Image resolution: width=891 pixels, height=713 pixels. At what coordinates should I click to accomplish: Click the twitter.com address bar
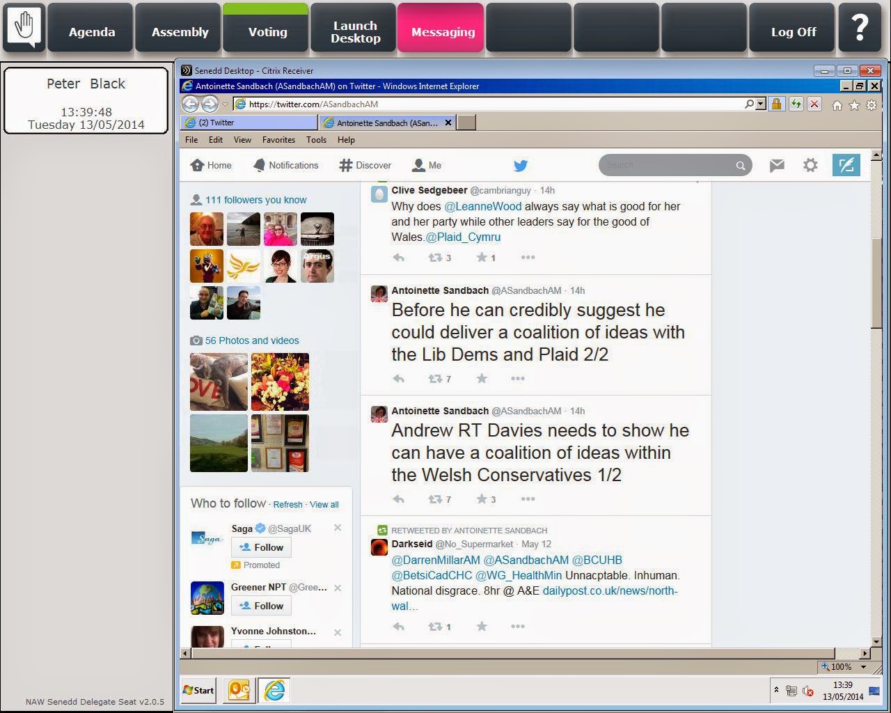[487, 104]
